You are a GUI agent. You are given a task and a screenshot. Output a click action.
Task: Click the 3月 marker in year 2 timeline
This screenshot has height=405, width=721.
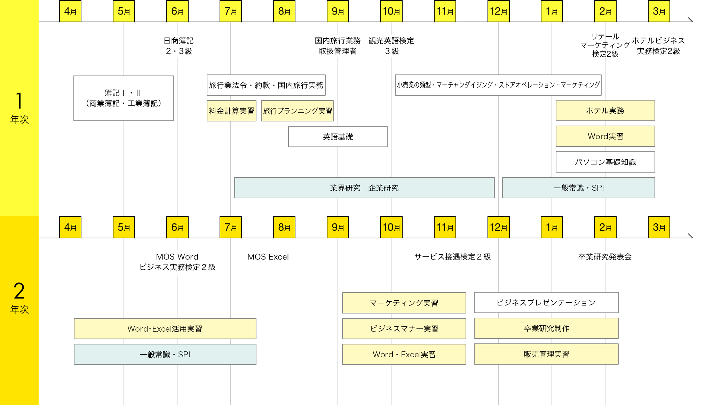tap(659, 227)
